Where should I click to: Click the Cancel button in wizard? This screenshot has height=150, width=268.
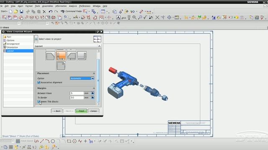93,111
